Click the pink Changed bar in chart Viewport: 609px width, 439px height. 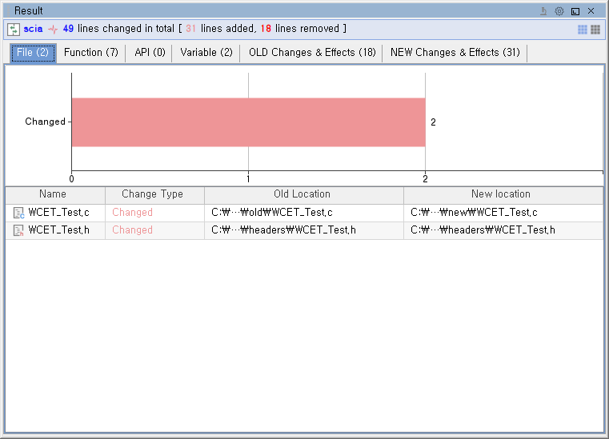tap(248, 122)
